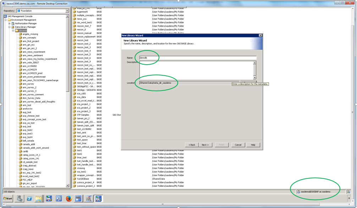
Task: Select craig_abstract in the tree
Action: (x=29, y=166)
